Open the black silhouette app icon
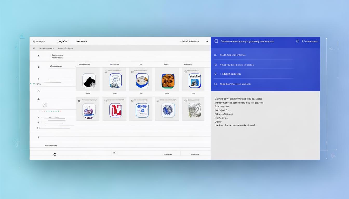The image size is (349, 199). 89,81
